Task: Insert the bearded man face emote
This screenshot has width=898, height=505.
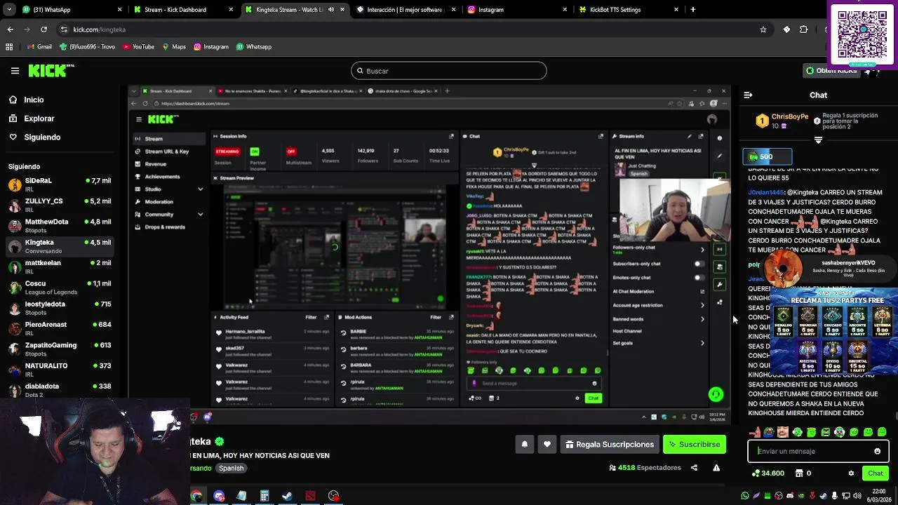Action: [x=783, y=432]
